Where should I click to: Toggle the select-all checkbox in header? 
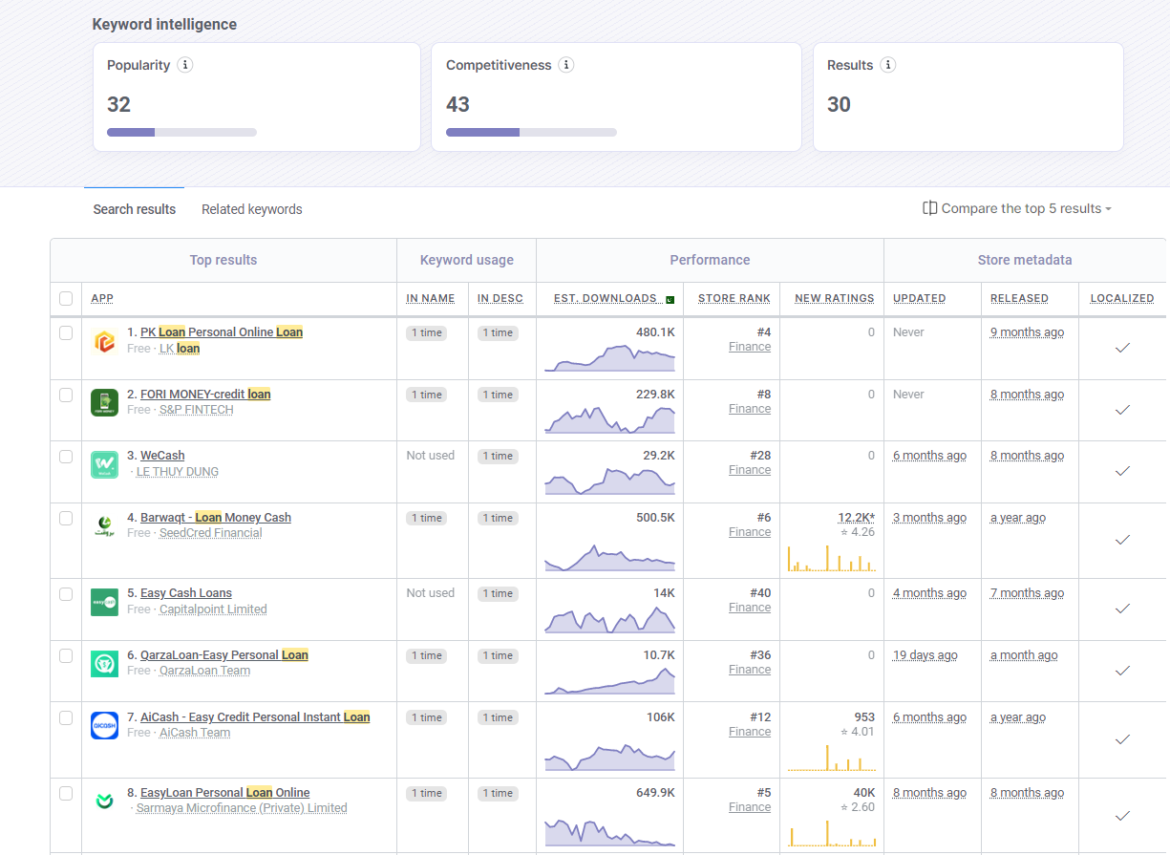[x=66, y=298]
